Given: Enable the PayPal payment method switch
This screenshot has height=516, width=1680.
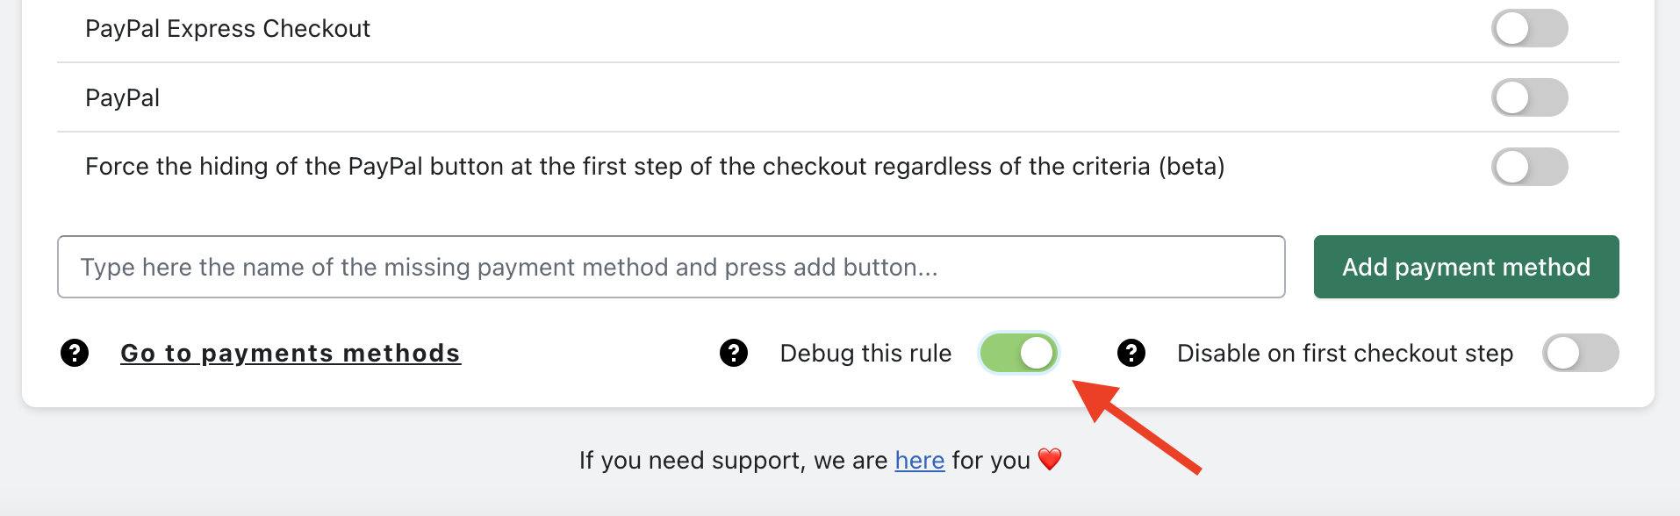Looking at the screenshot, I should 1530,97.
